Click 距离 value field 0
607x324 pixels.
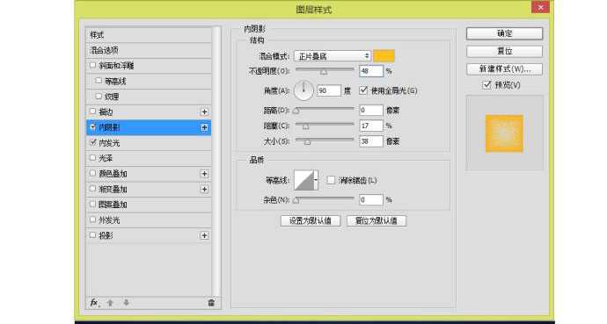pos(371,110)
